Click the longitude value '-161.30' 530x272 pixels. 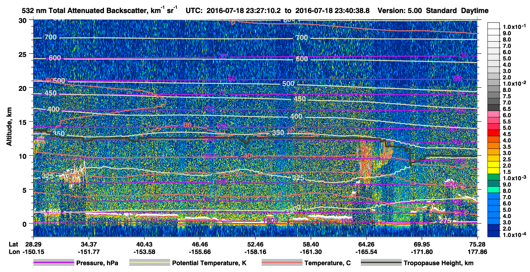311,252
